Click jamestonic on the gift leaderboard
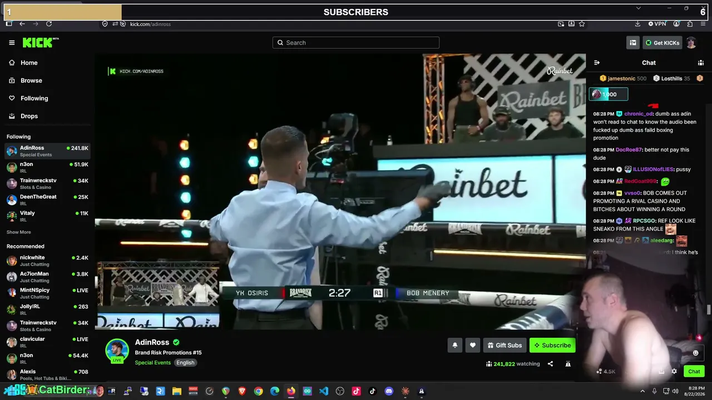Viewport: 712px width, 400px height. pos(621,78)
